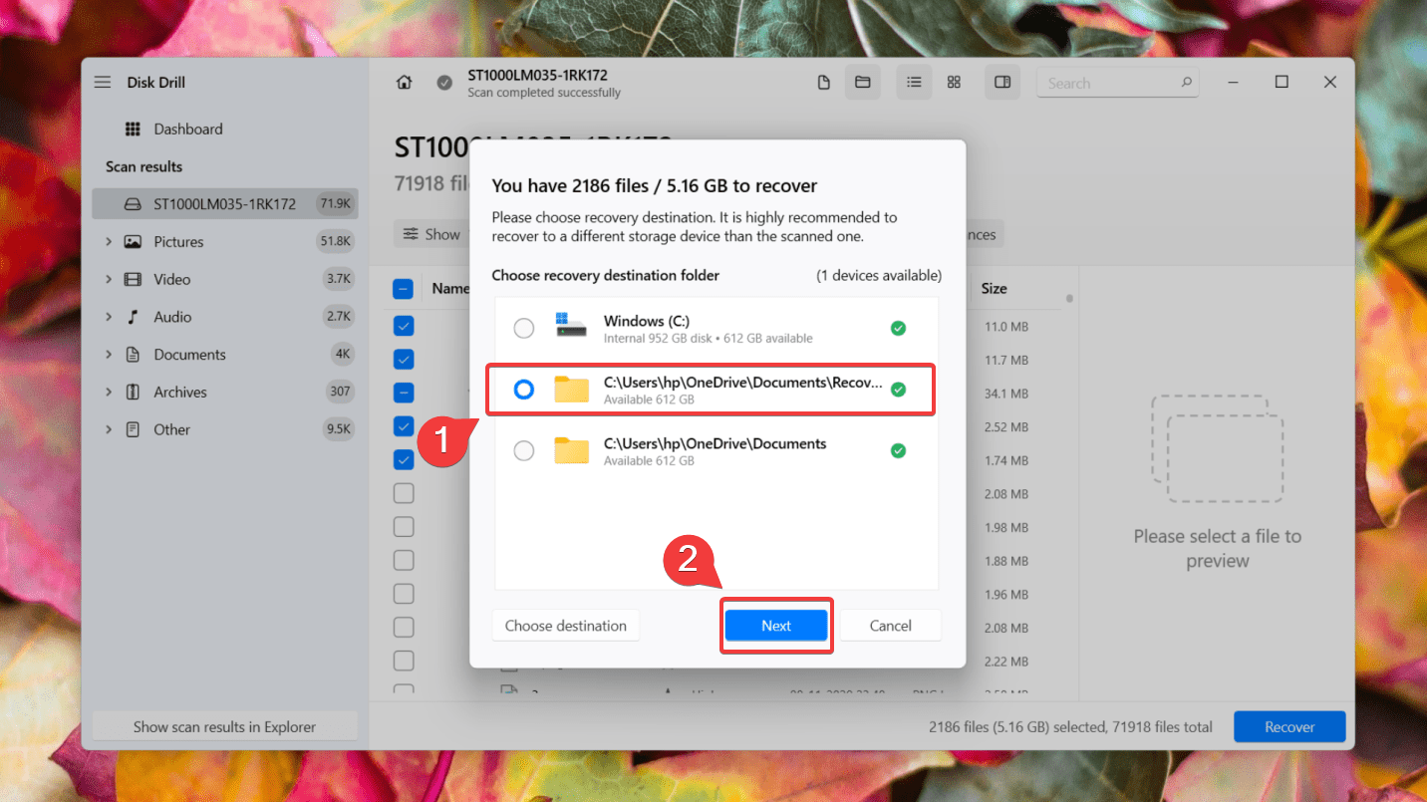Click the Pictures category icon
1427x802 pixels.
pos(133,242)
